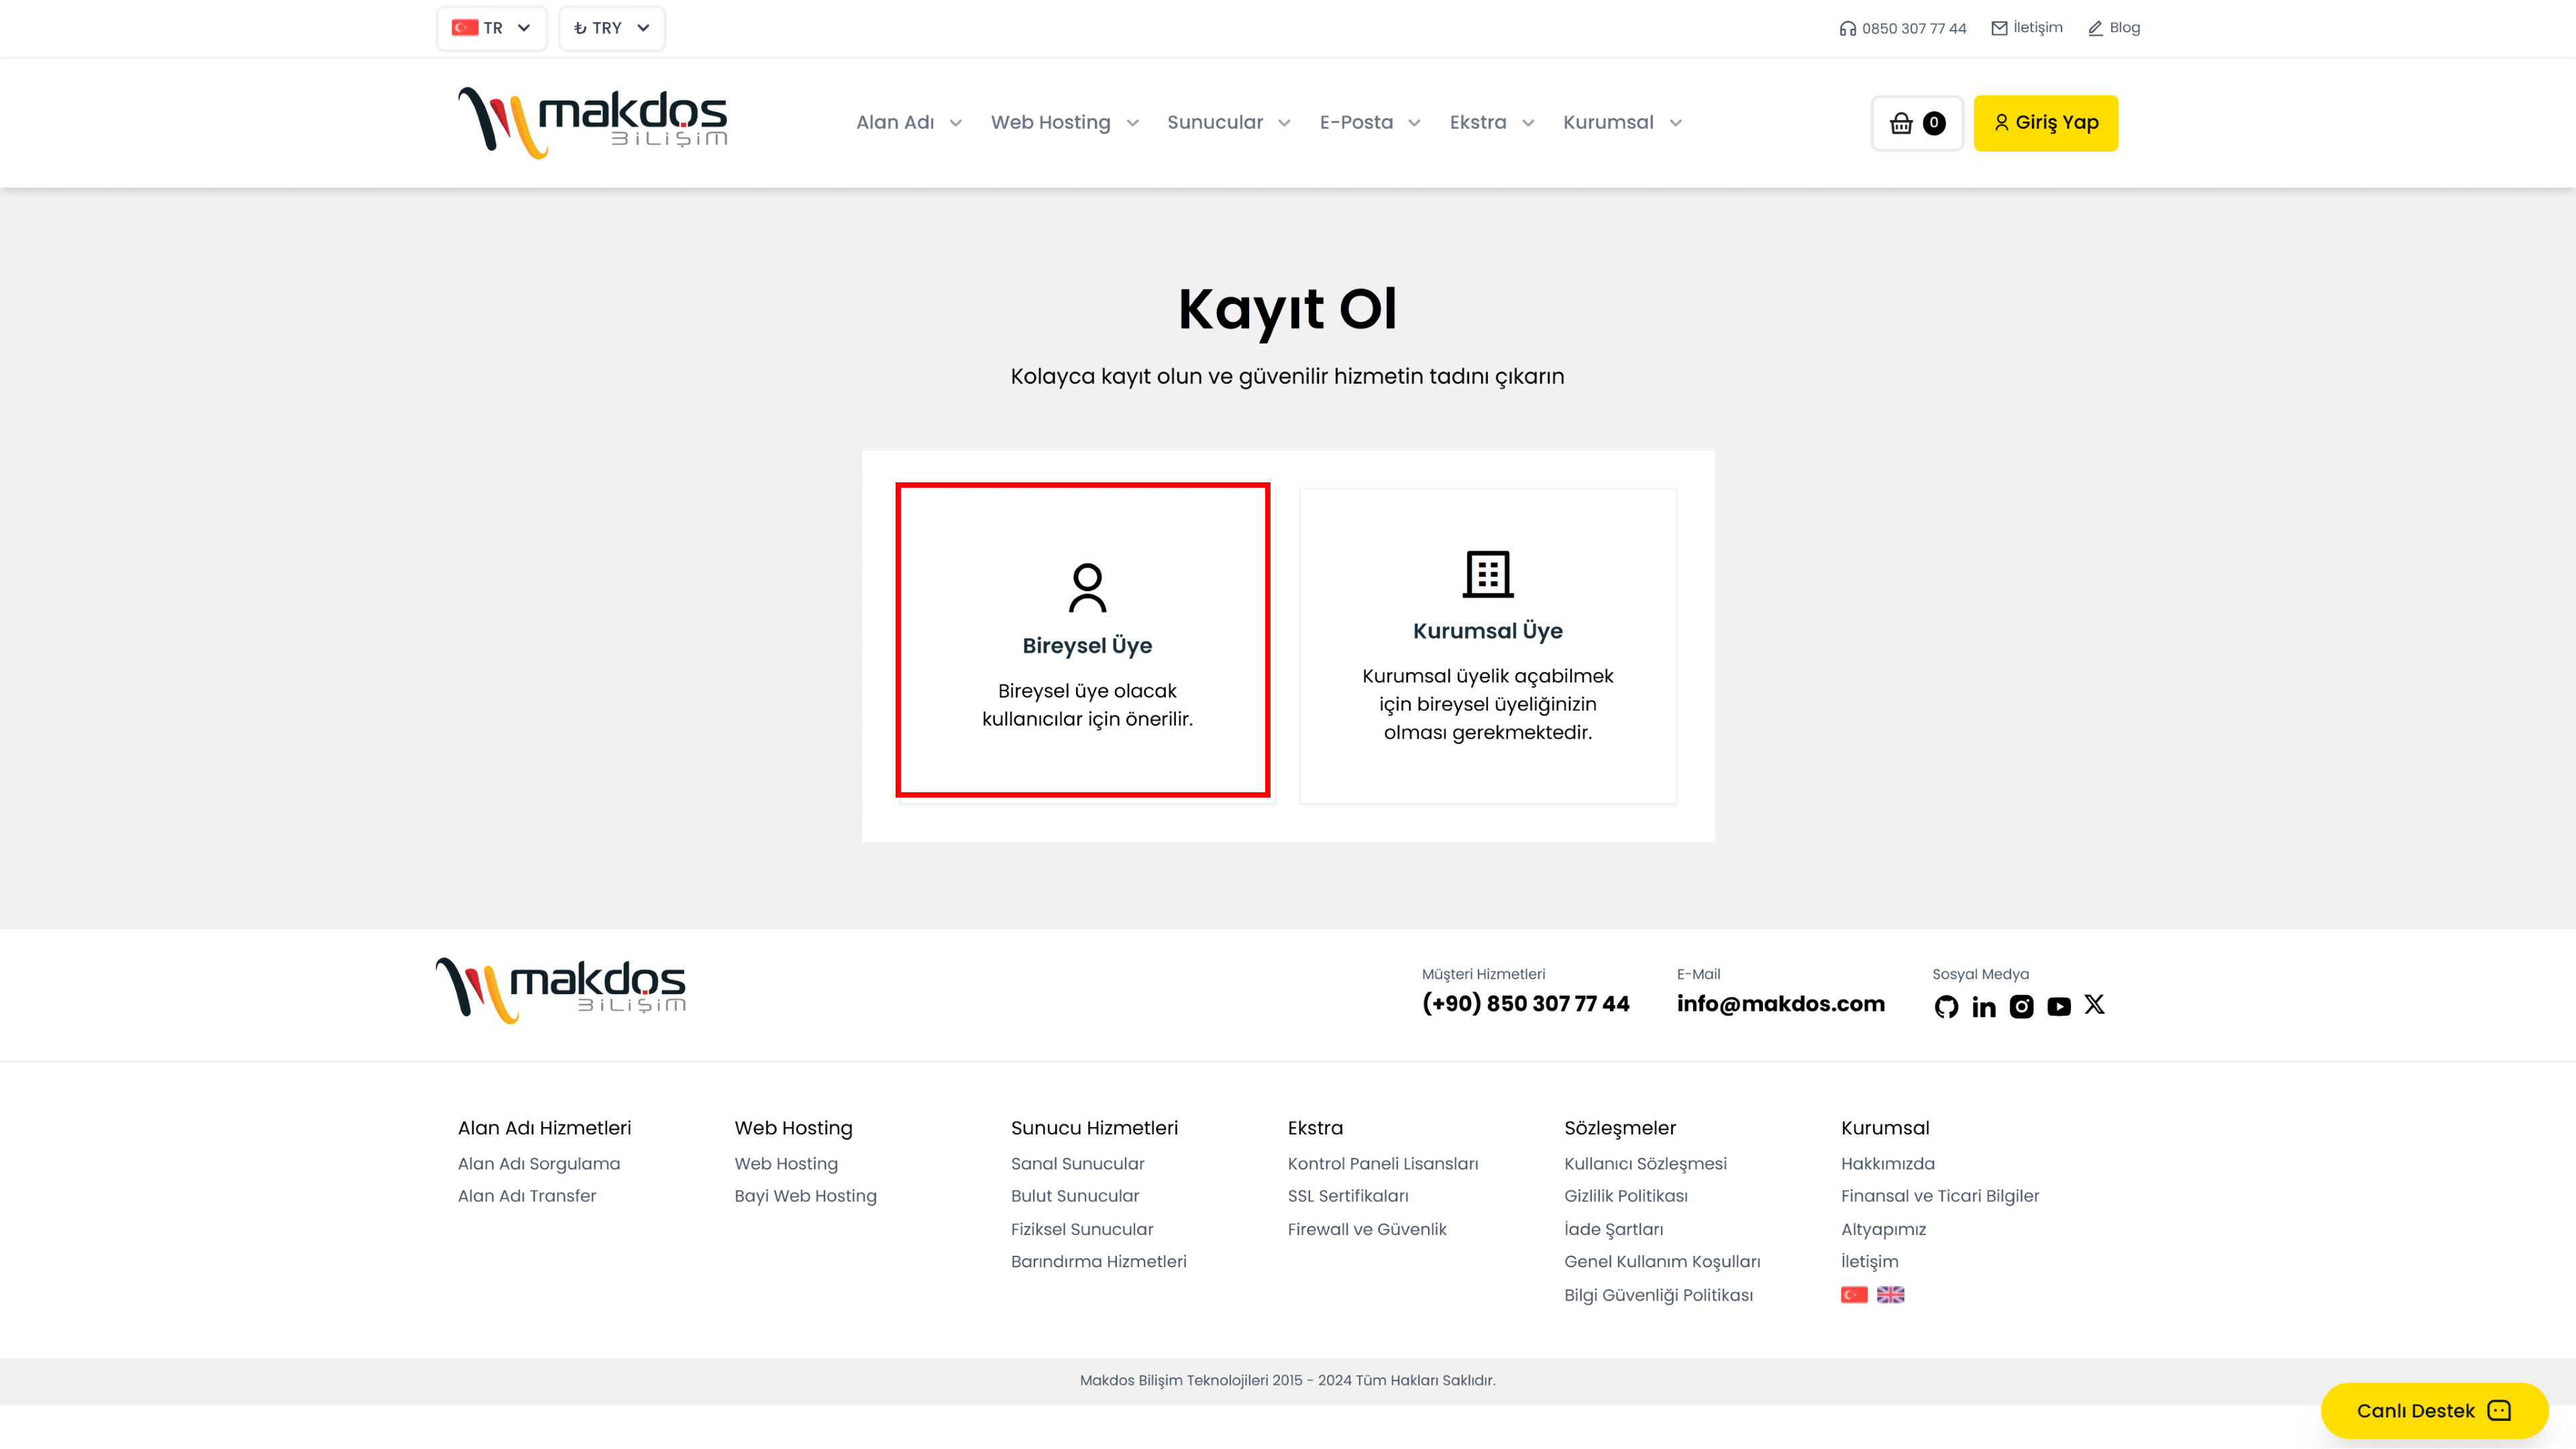Open Alan Adı Transfer footer link
Viewport: 2576px width, 1449px height.
coord(527,1196)
